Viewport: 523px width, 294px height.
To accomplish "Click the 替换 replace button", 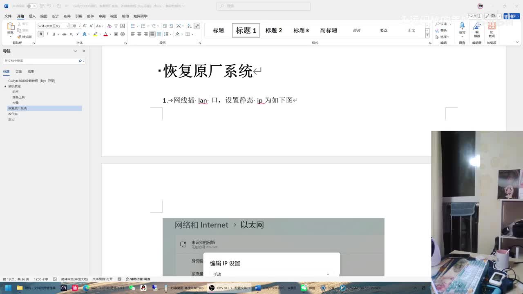I will tap(442, 30).
